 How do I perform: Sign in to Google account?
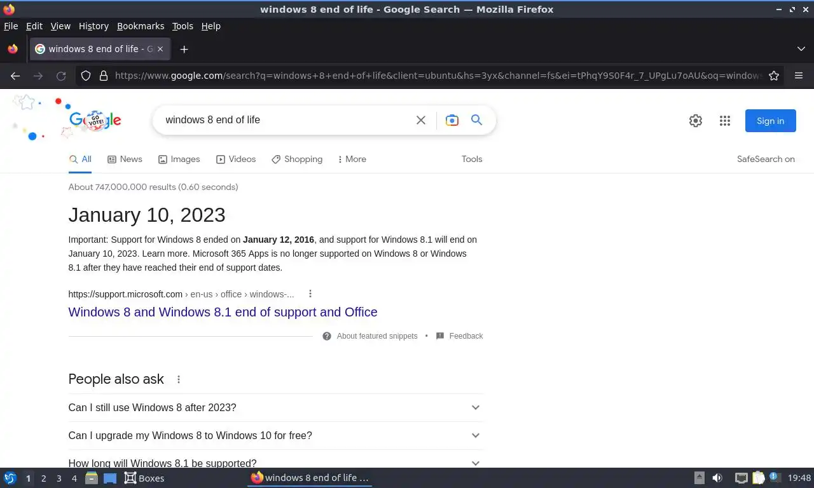pyautogui.click(x=771, y=121)
